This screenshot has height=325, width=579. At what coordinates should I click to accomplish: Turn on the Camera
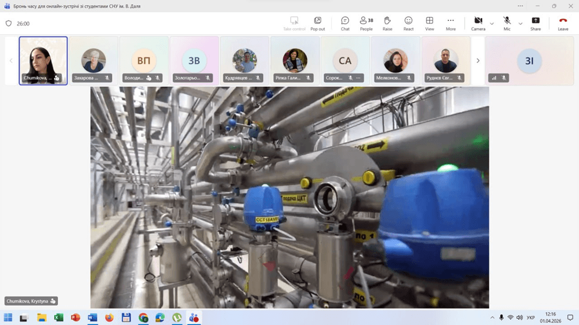478,23
